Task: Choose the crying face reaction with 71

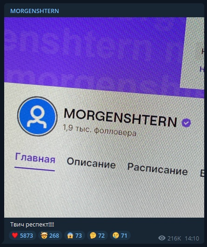Action: [x=120, y=236]
